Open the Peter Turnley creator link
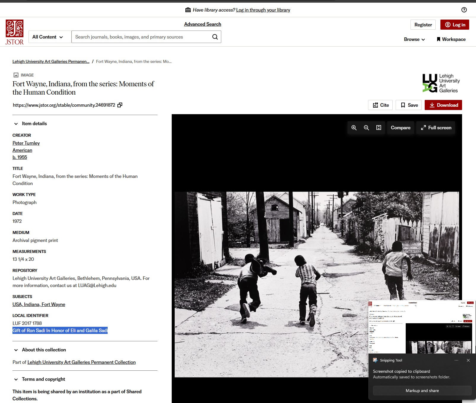This screenshot has height=403, width=476. pos(26,143)
